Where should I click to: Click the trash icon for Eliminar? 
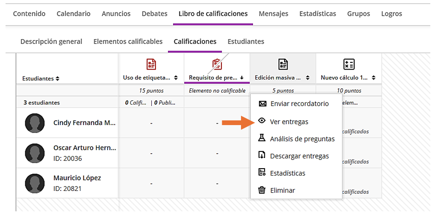point(262,190)
